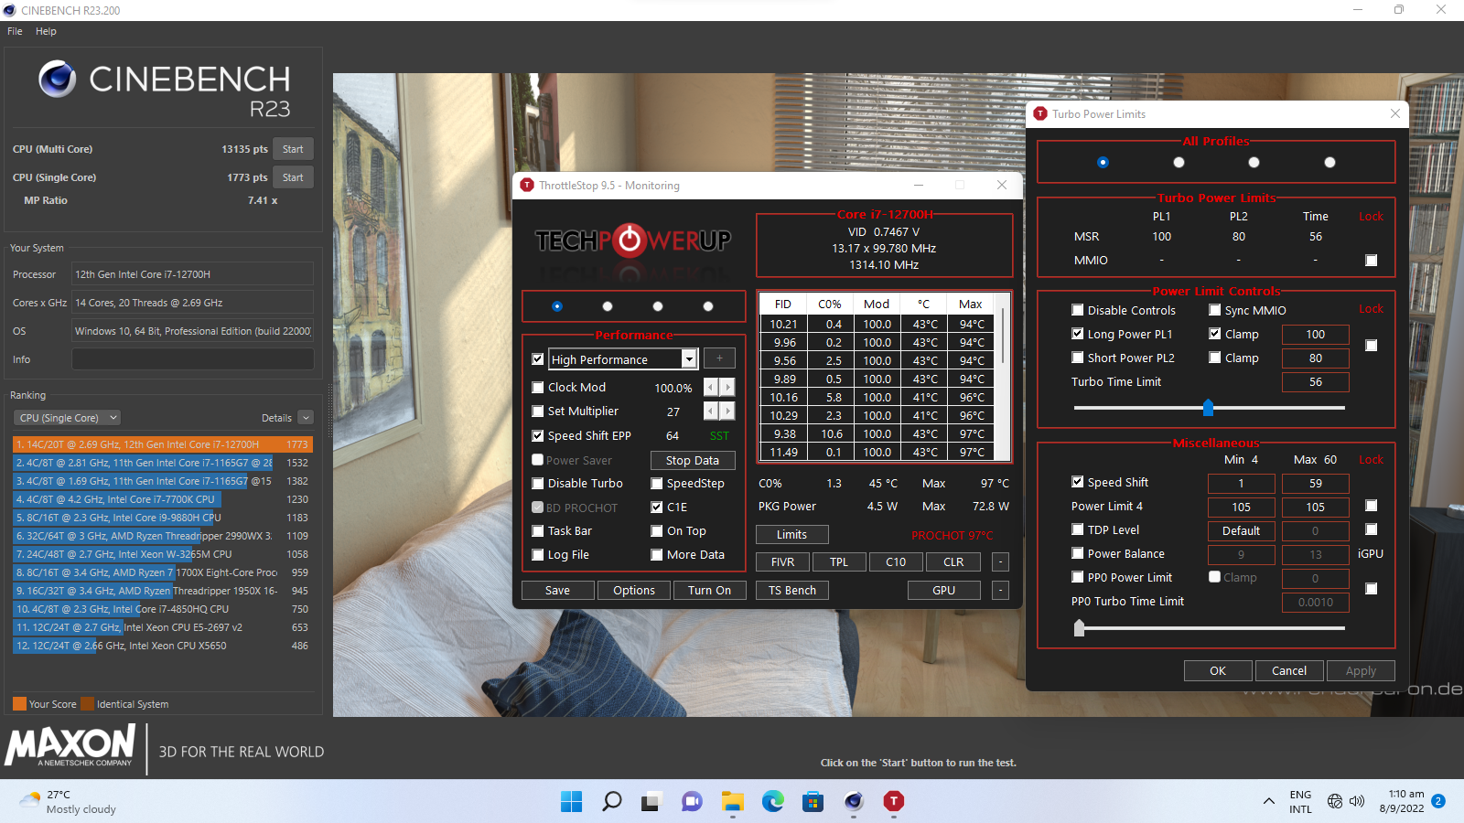1464x823 pixels.
Task: Open Task View on taskbar
Action: (x=651, y=802)
